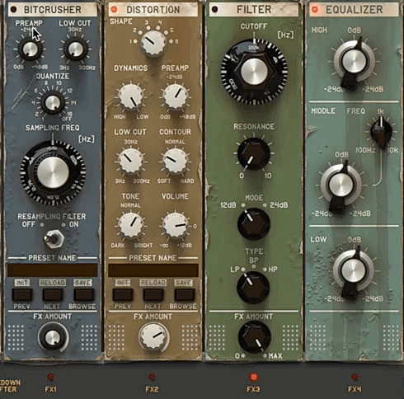This screenshot has width=404, height=399.
Task: Select the FX1 slot indicator
Action: [50, 378]
